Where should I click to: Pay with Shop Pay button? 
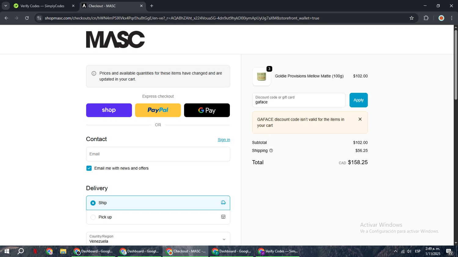click(109, 110)
